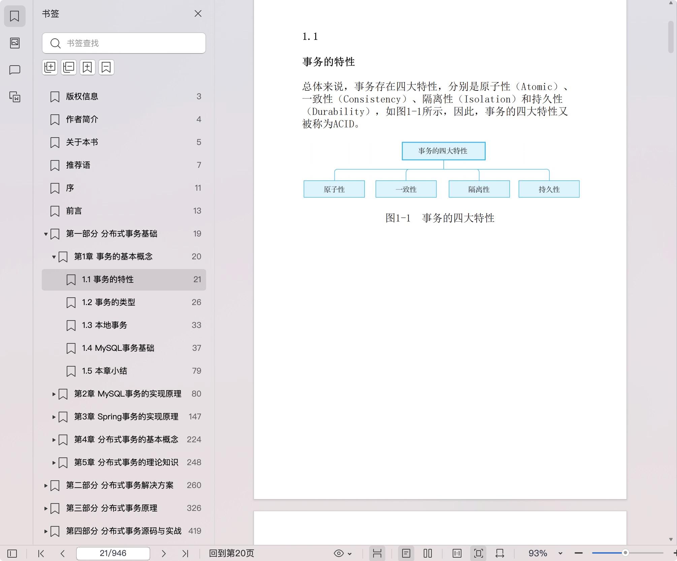Click the eye protection mode icon
This screenshot has width=677, height=561.
(338, 553)
